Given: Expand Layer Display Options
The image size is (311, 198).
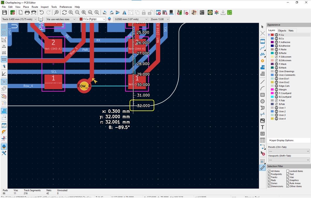Looking at the screenshot, I should 281,140.
